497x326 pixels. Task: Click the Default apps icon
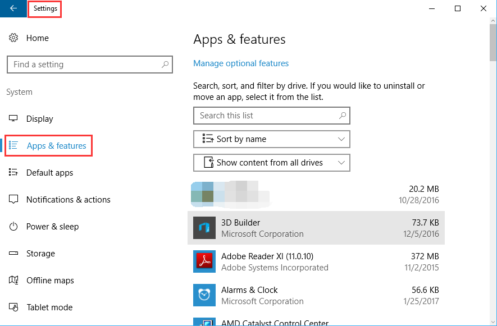[13, 172]
